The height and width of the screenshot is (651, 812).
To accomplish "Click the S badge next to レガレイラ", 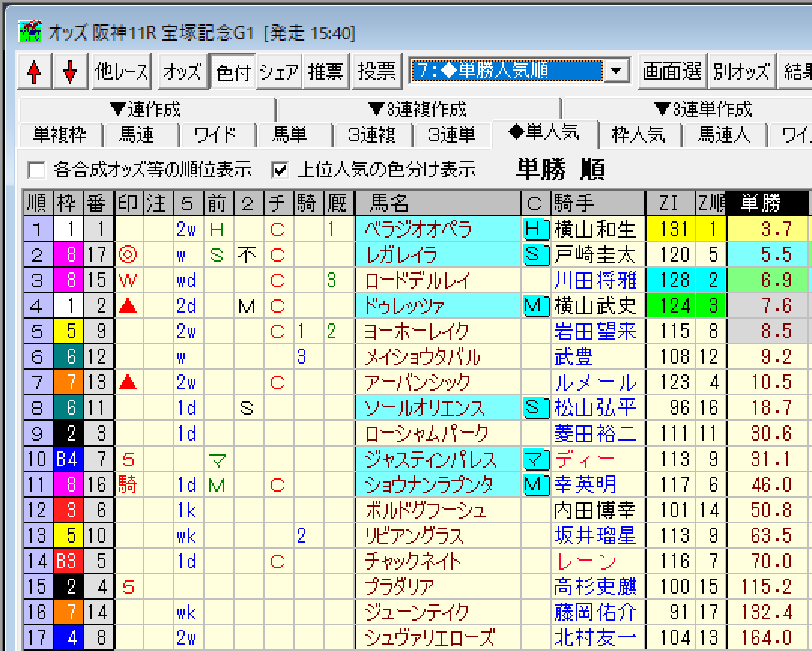I will [535, 254].
